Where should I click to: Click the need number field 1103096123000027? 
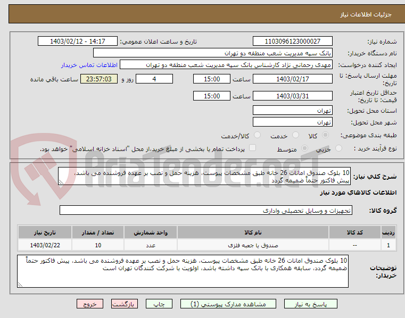(x=292, y=41)
